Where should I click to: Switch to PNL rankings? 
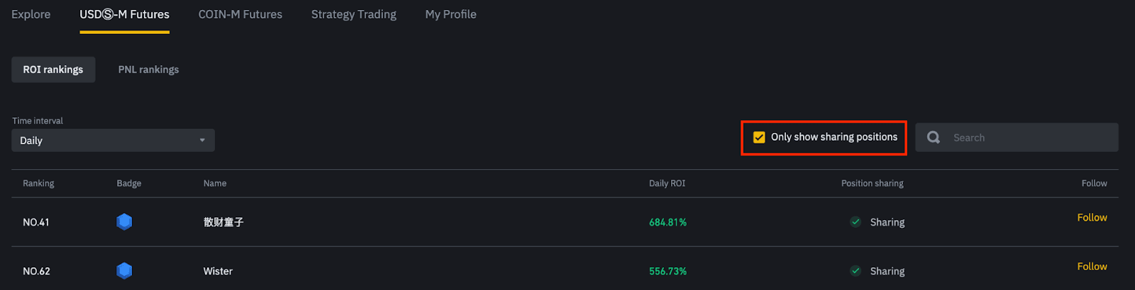pos(148,69)
